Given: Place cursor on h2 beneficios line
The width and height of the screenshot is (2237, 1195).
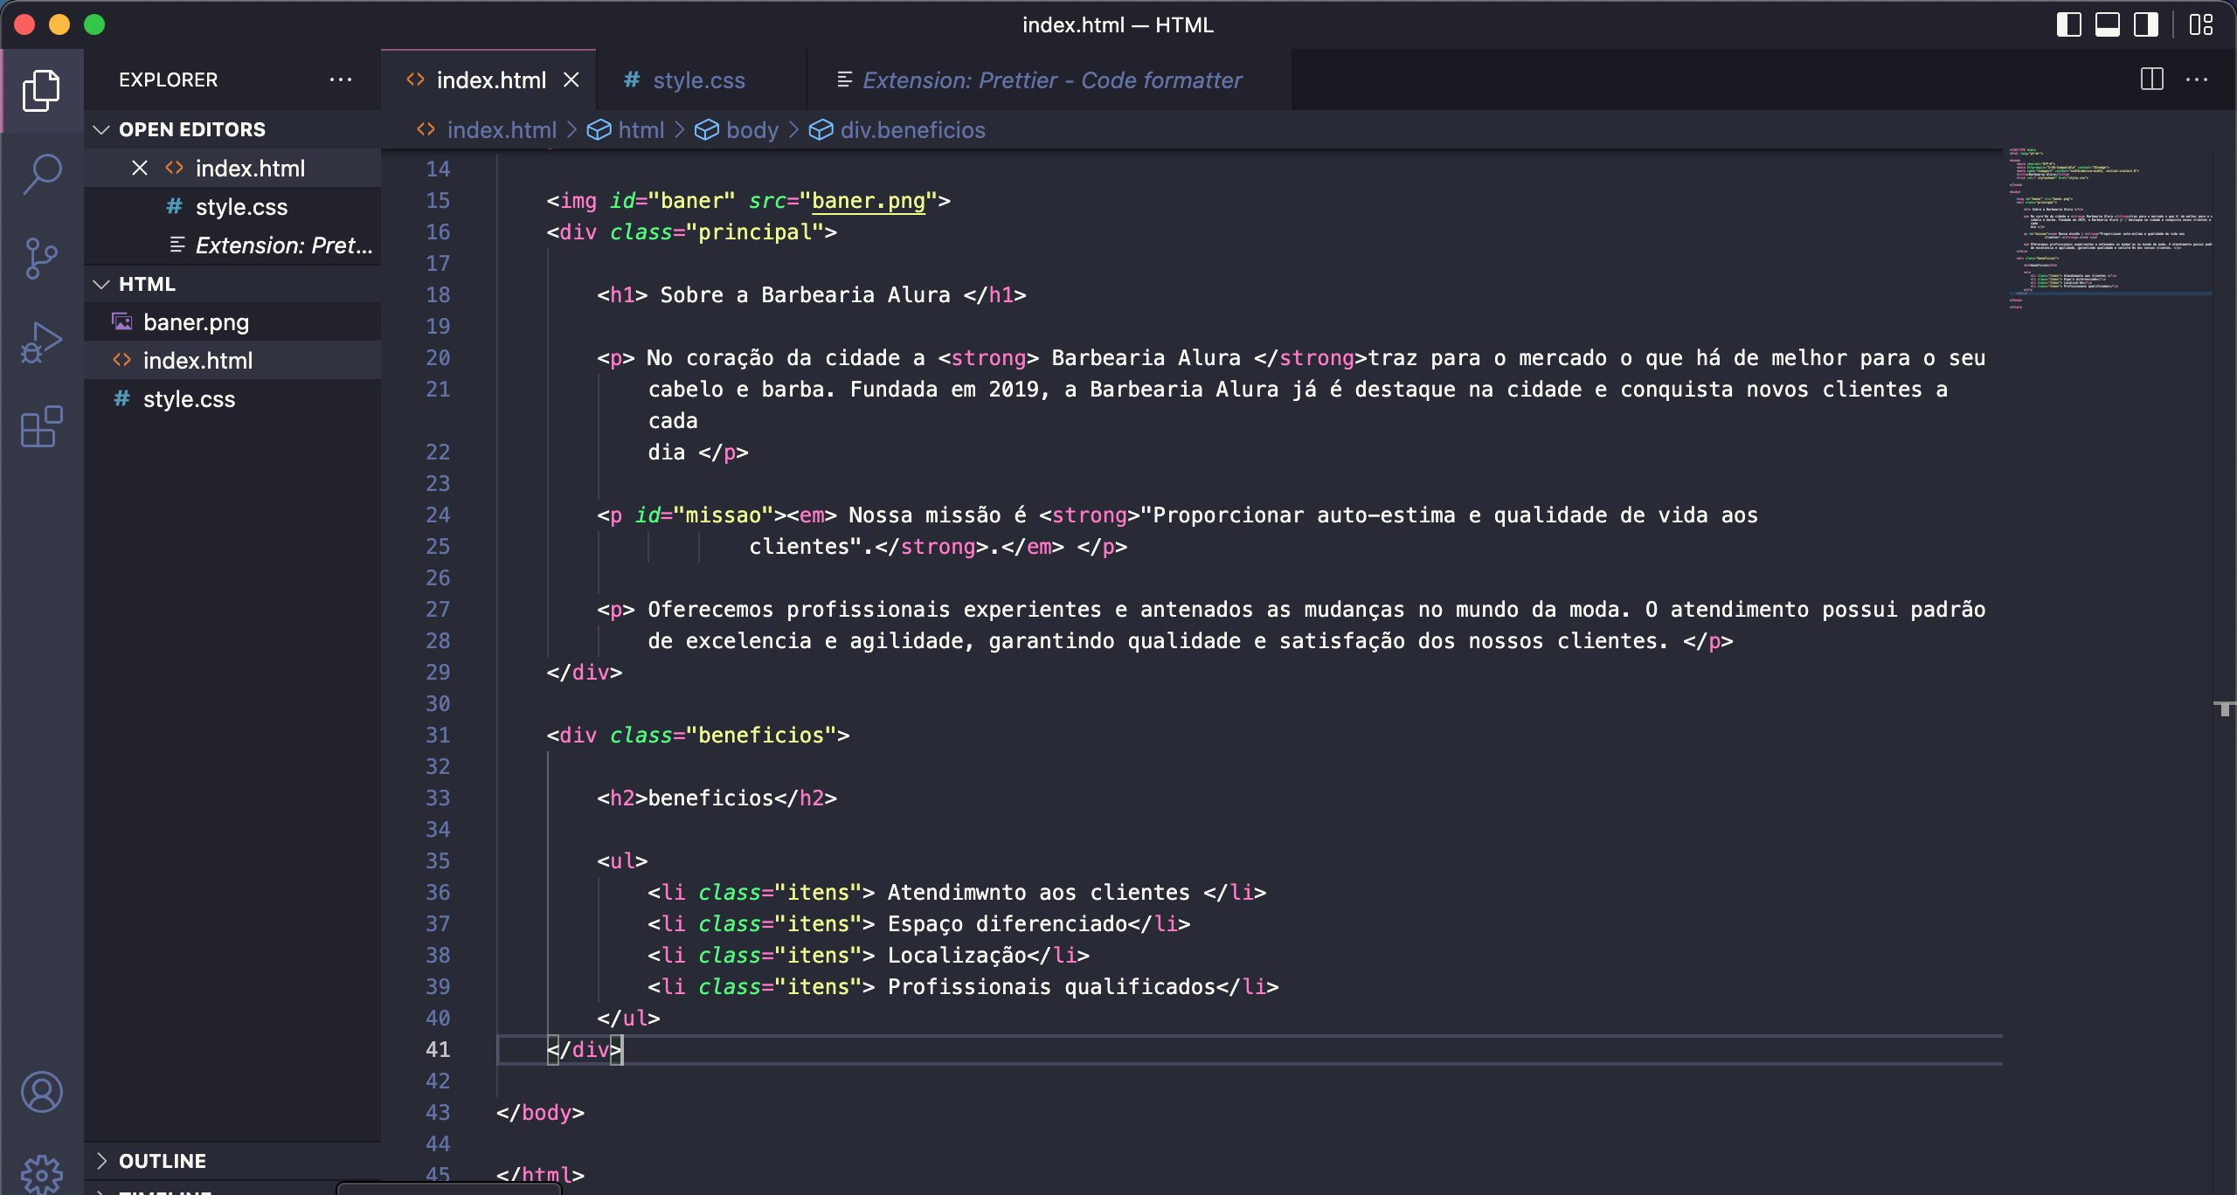Looking at the screenshot, I should click(x=717, y=798).
